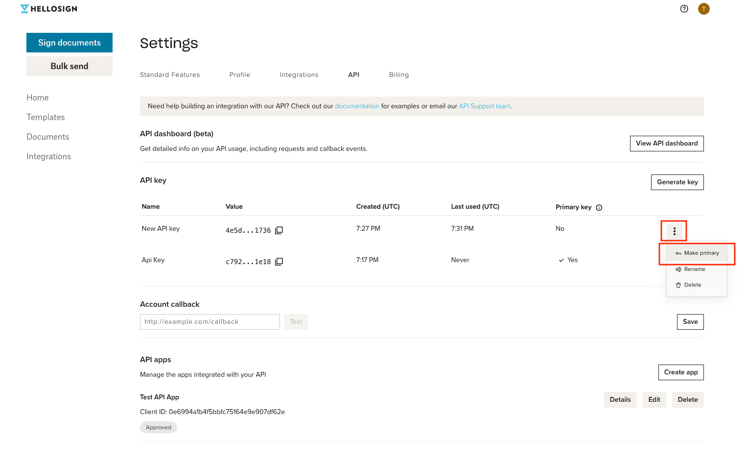747x465 pixels.
Task: Copy the New API key value
Action: tap(279, 230)
